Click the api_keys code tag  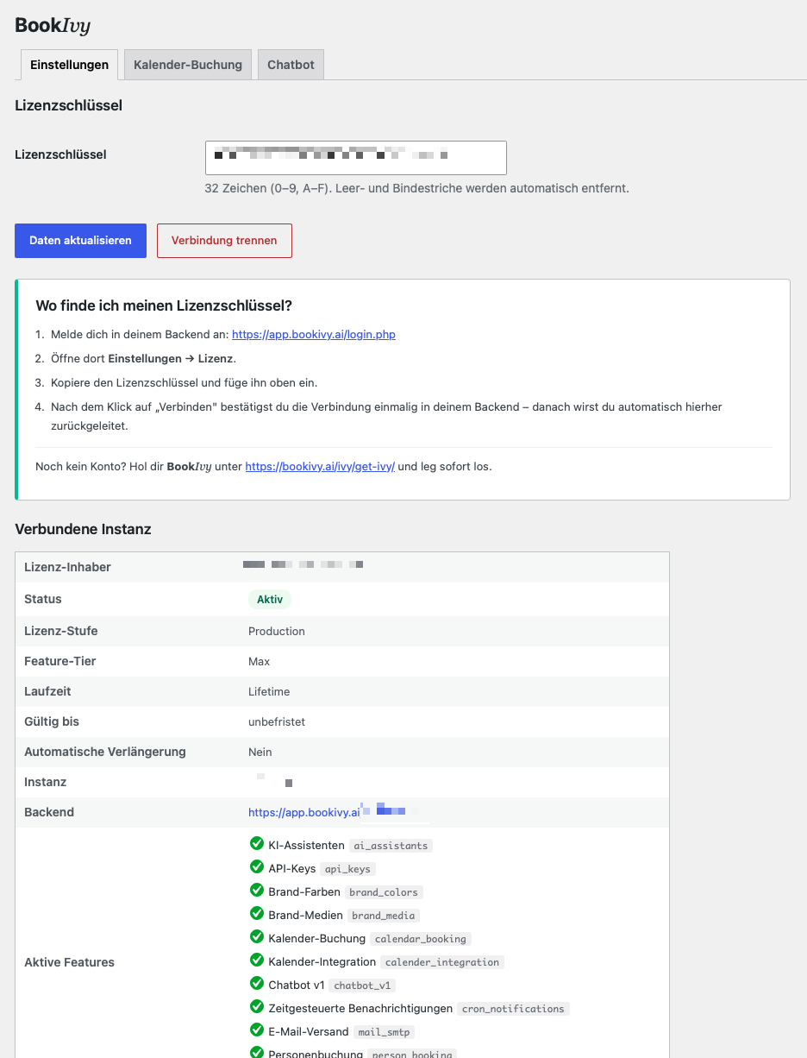click(x=348, y=869)
